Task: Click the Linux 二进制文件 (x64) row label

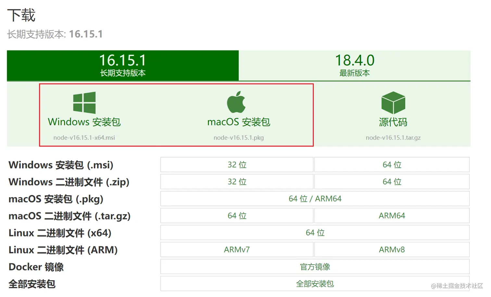Action: coord(60,233)
